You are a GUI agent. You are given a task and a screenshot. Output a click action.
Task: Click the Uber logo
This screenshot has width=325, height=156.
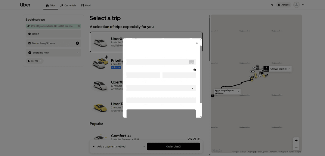25,5
